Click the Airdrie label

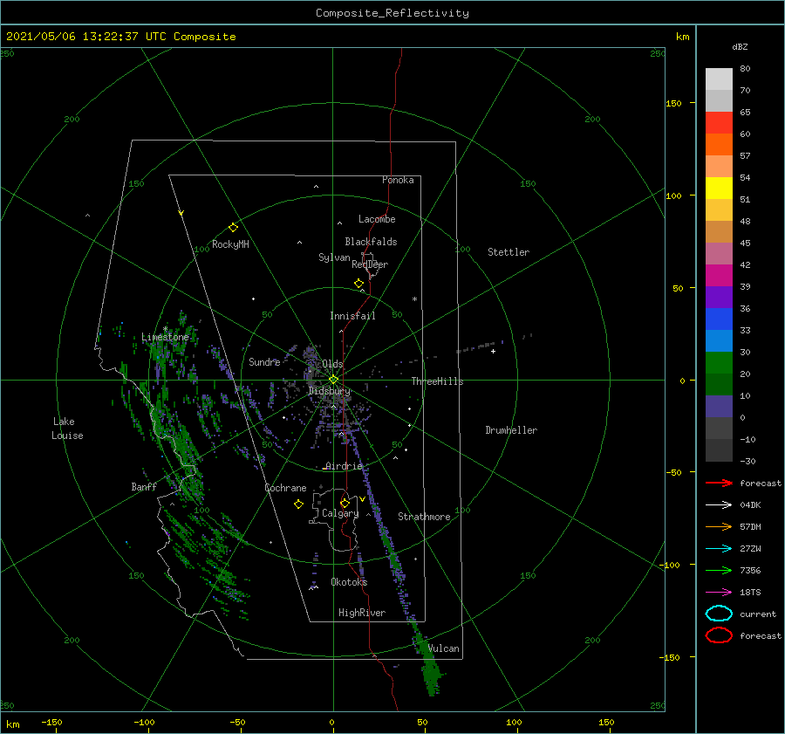click(344, 466)
